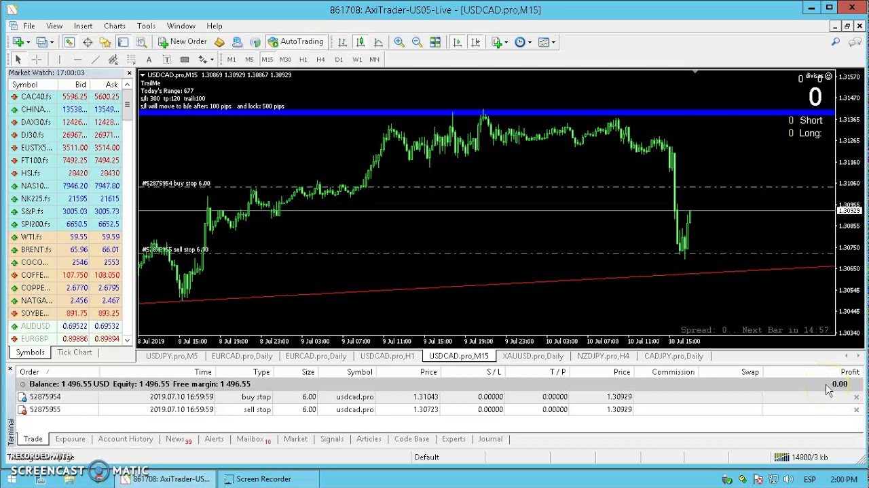Draw a vertical line tool
Viewport: 869px width, 488px height.
coord(60,60)
